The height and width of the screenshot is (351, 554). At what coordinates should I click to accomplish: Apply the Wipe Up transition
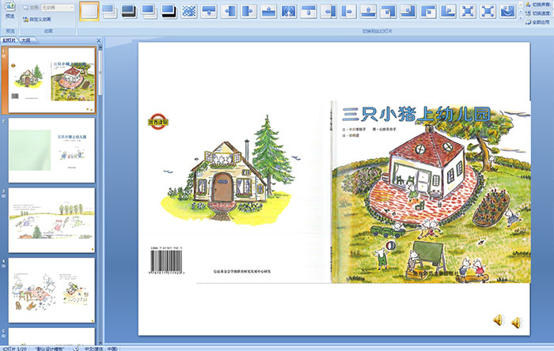point(268,11)
